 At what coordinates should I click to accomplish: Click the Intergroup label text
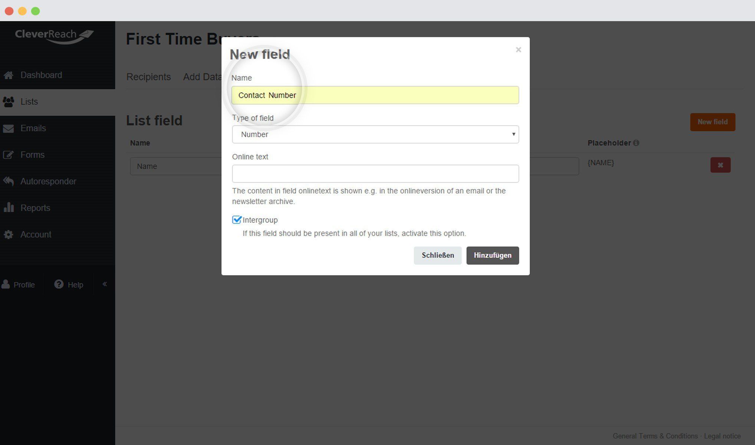coord(260,220)
